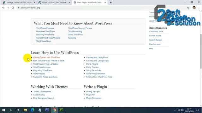Open About WordPress link in main box
This screenshot has width=202, height=113.
click(76, 35)
